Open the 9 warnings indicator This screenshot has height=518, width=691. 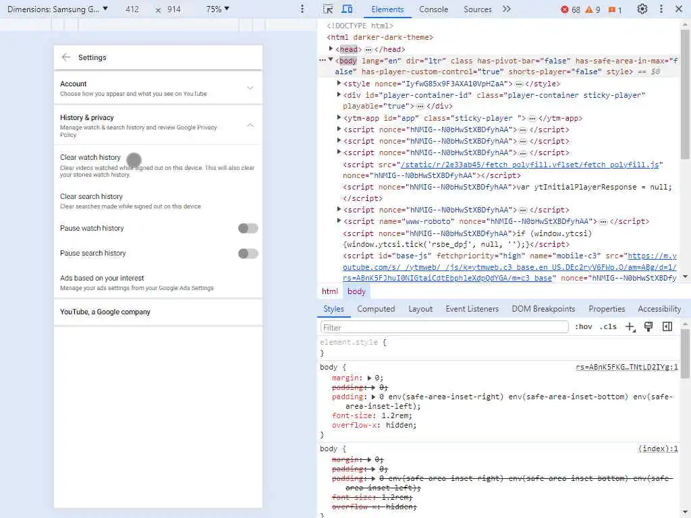pos(592,9)
